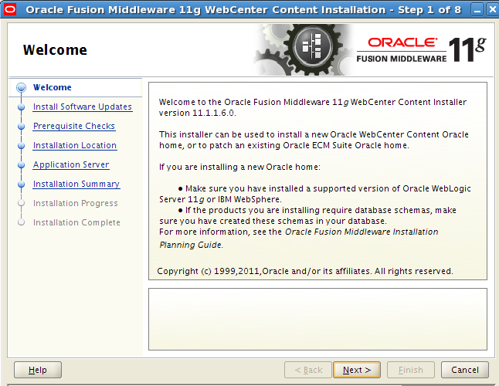Cancel the installation
This screenshot has height=386, width=499.
[465, 370]
